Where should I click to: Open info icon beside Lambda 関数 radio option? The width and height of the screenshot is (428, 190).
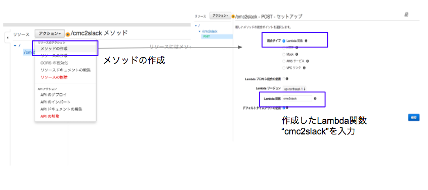[306, 41]
